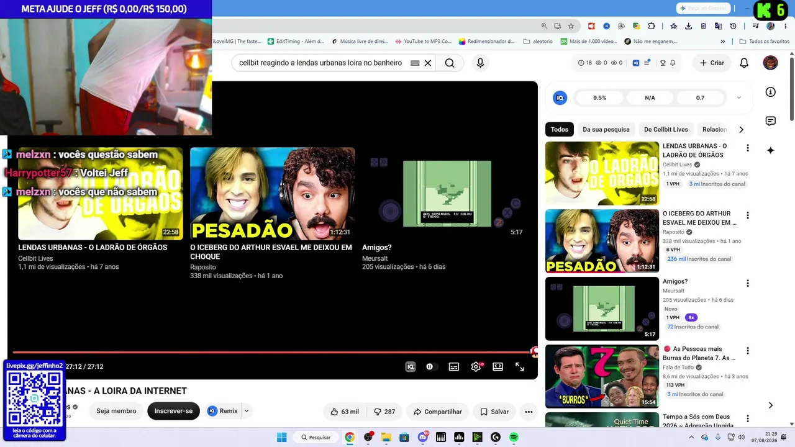The height and width of the screenshot is (447, 795).
Task: Click the sparkle AI icon in the side rail
Action: point(771,150)
